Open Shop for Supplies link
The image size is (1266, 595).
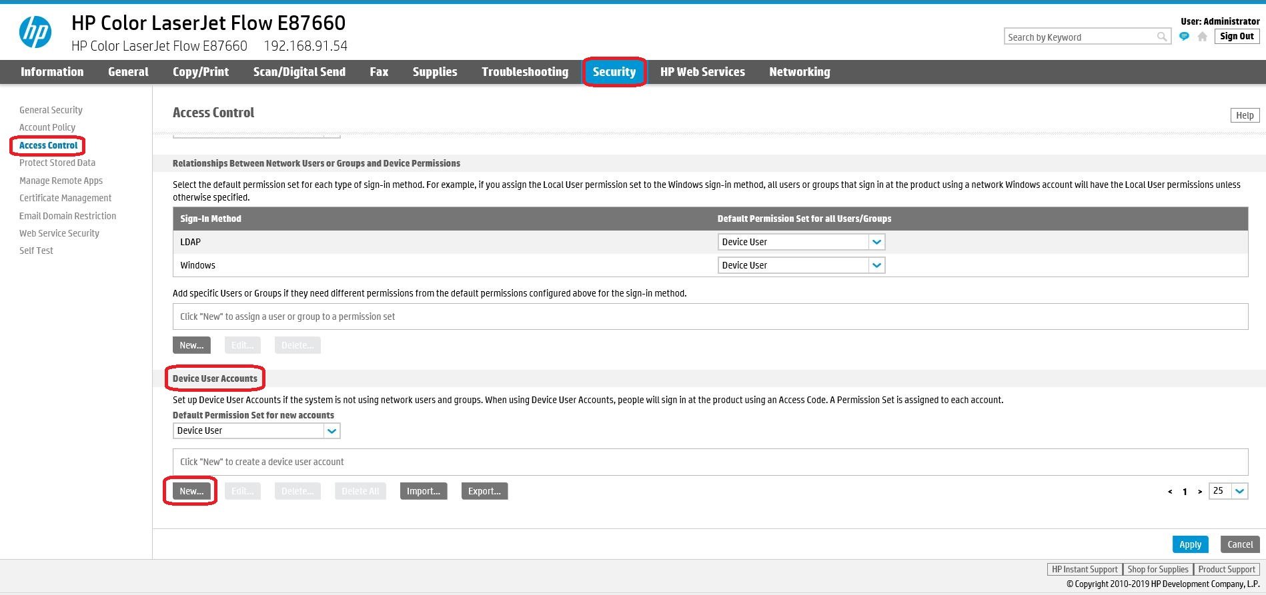[1158, 570]
